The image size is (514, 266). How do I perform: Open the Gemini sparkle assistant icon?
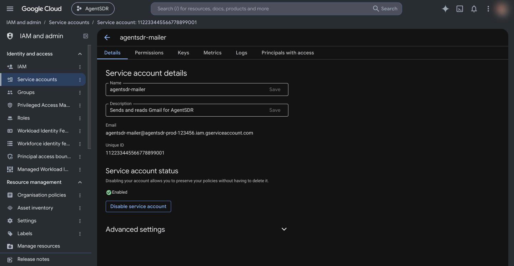click(445, 9)
